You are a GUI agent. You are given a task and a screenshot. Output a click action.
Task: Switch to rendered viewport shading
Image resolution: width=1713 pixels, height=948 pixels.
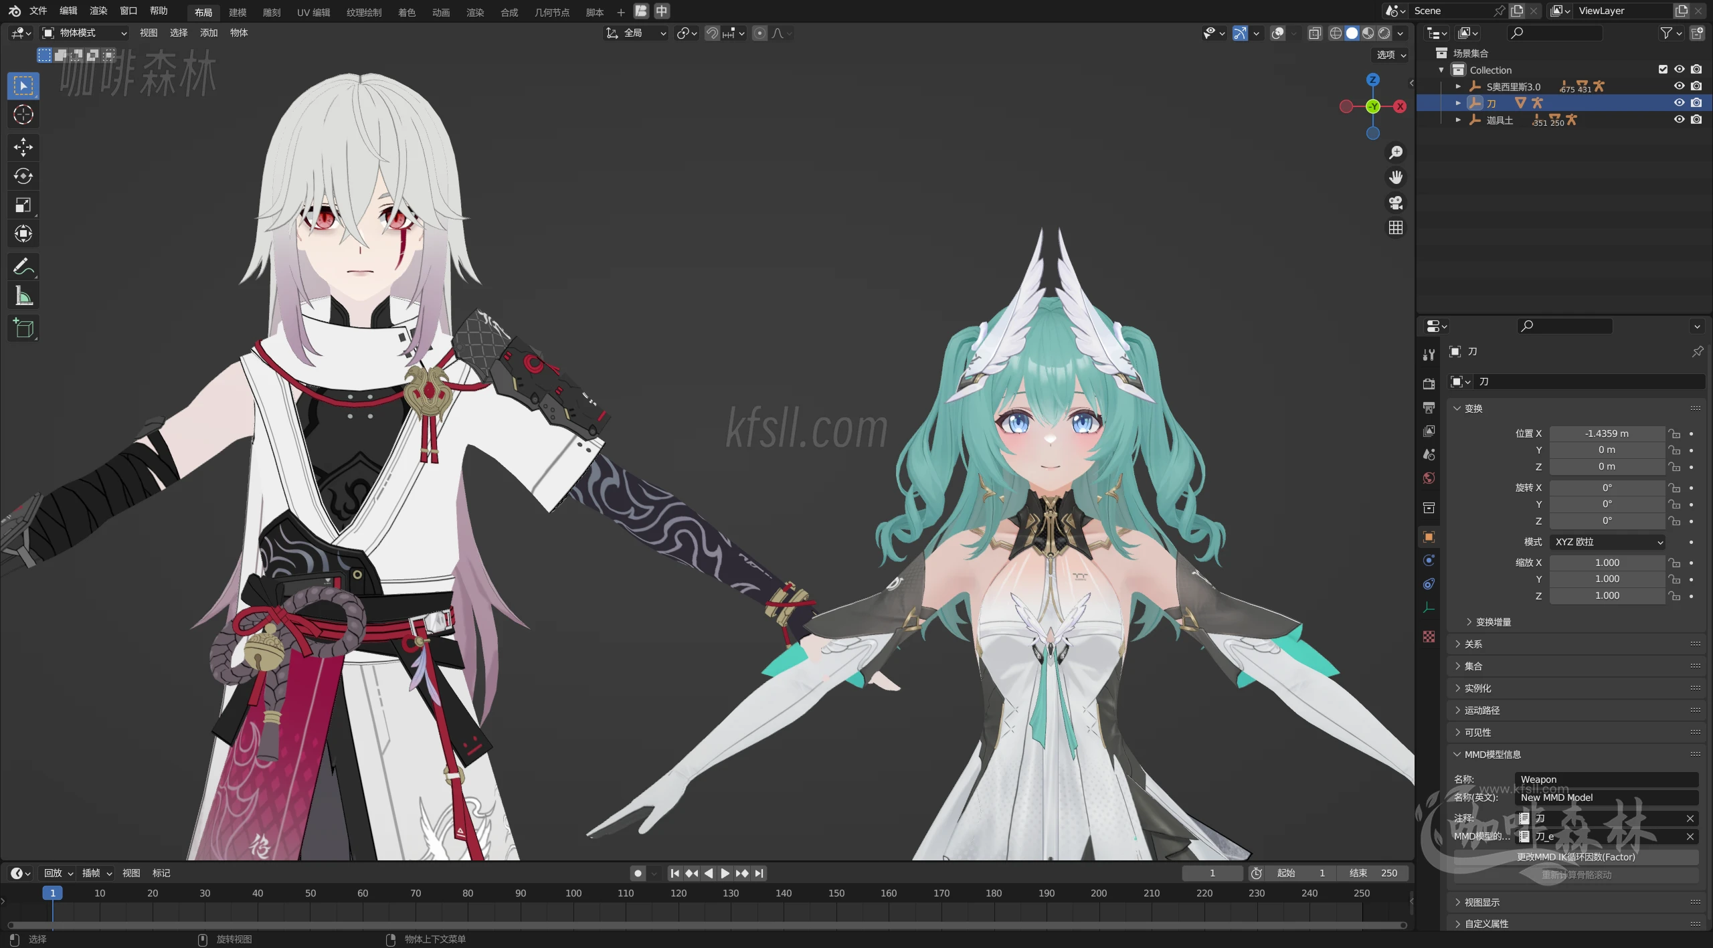pos(1384,33)
